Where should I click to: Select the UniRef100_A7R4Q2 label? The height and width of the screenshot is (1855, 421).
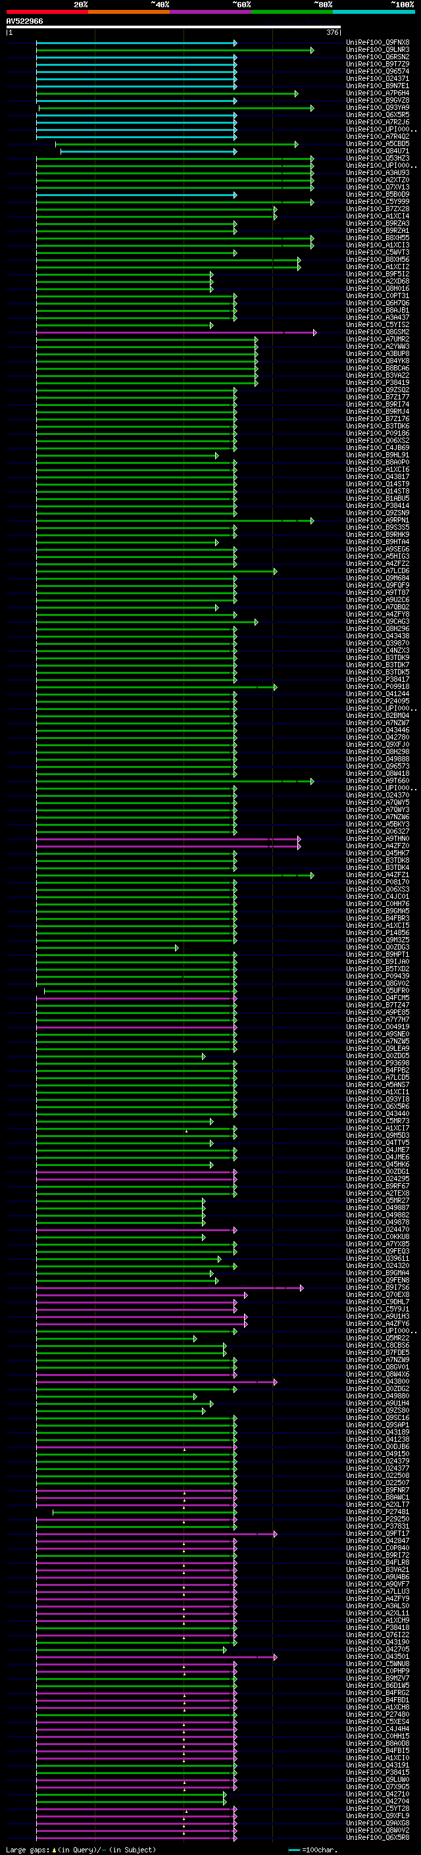click(x=378, y=136)
